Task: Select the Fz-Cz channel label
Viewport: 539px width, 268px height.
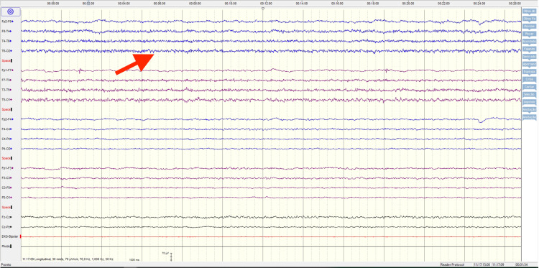Action: tap(7, 217)
